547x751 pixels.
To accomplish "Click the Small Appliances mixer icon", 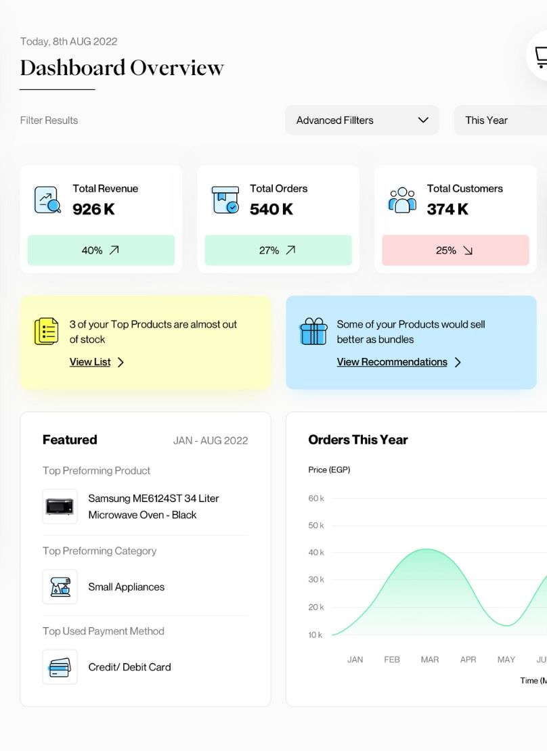I will 60,587.
